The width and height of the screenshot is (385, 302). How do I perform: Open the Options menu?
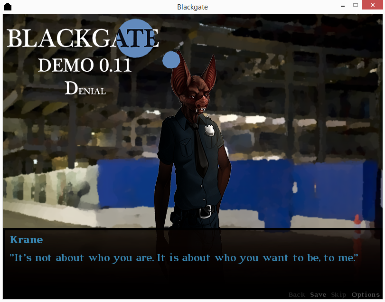point(366,294)
